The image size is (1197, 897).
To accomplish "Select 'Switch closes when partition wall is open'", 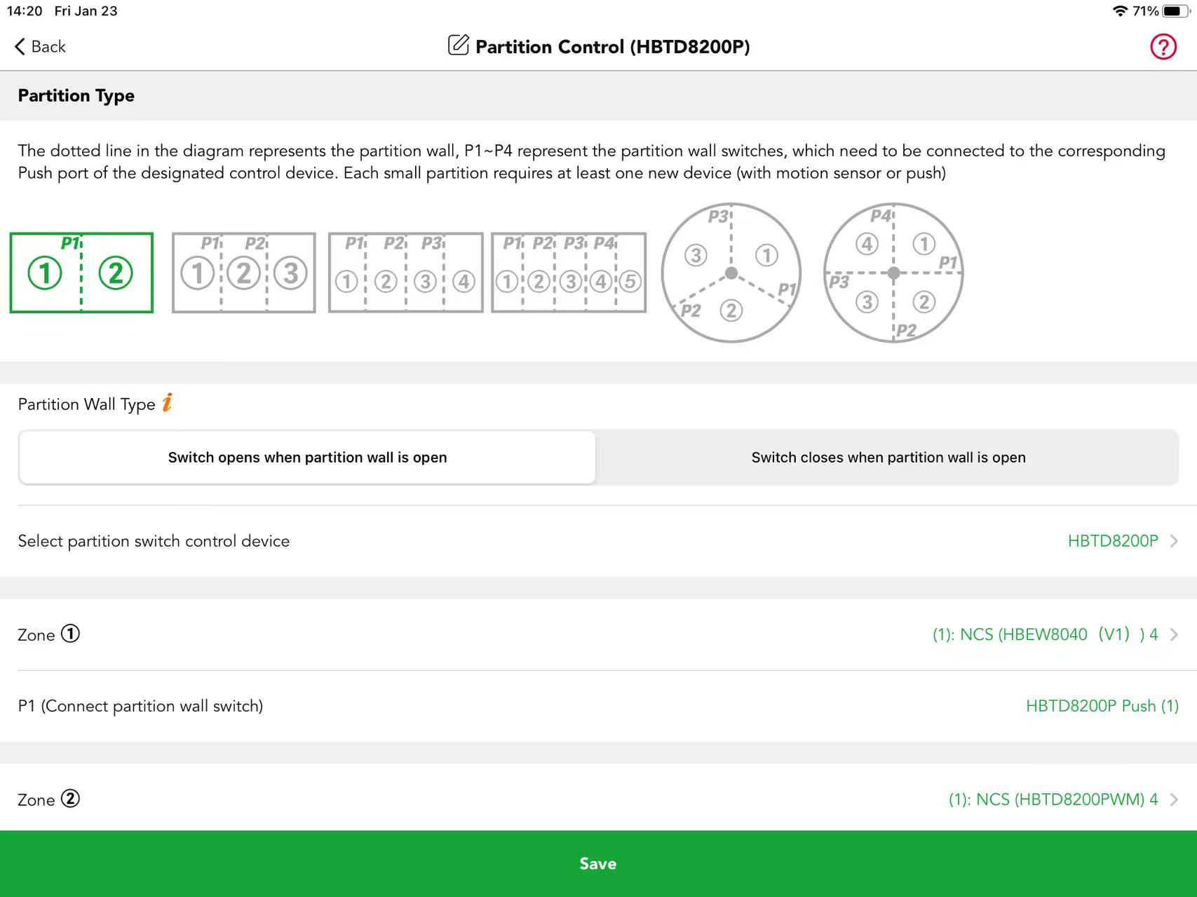I will (x=888, y=458).
